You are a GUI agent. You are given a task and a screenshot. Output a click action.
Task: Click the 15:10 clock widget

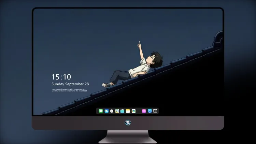pos(61,77)
